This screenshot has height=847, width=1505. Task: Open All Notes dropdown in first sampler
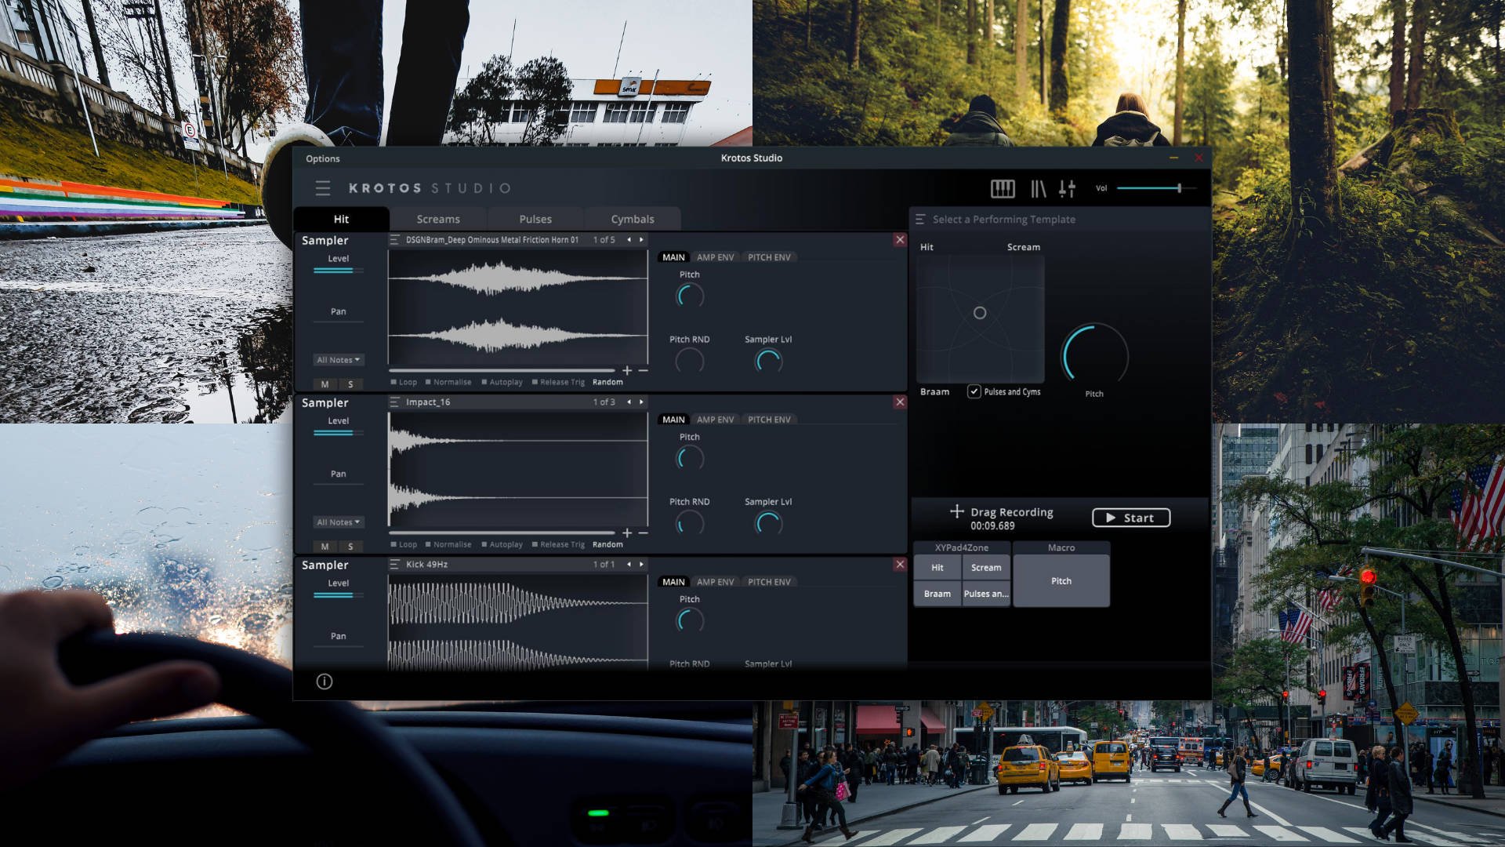pos(339,360)
